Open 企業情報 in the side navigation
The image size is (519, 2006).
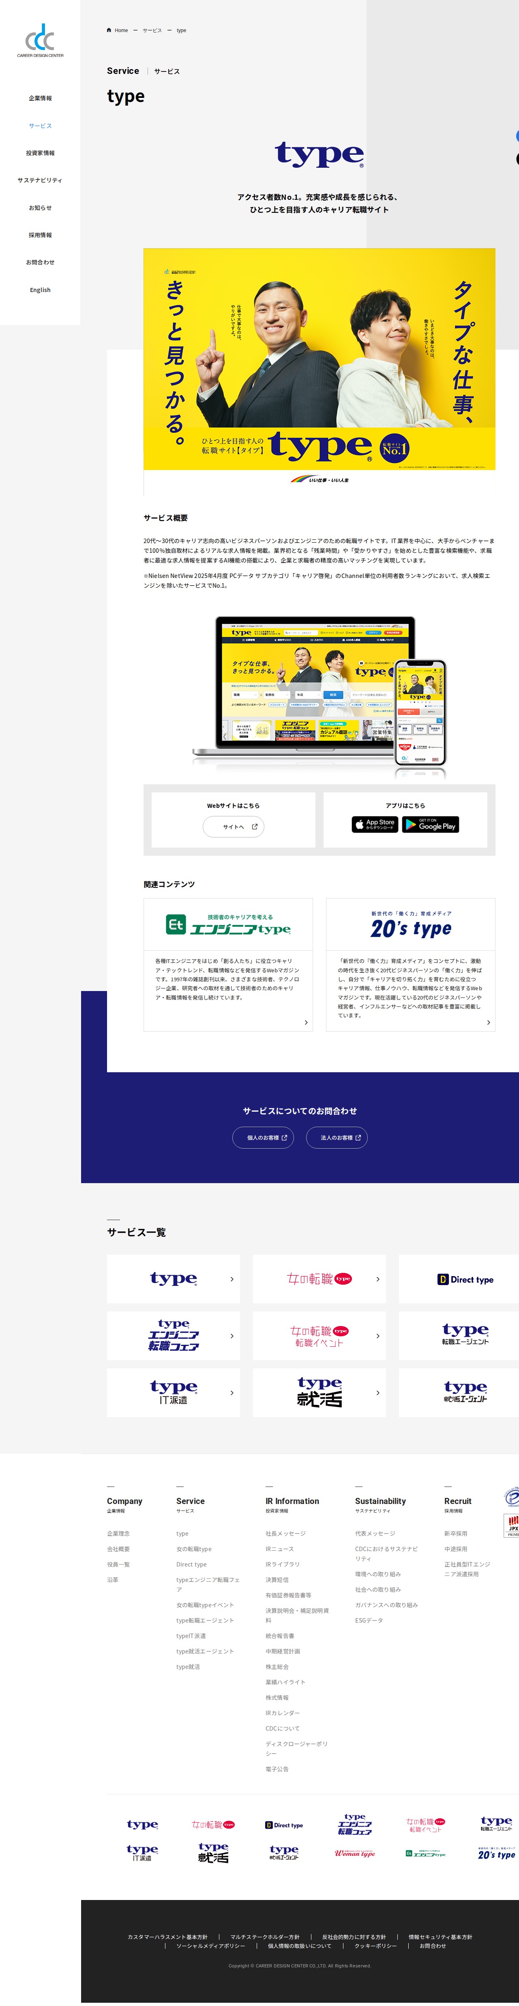point(41,98)
